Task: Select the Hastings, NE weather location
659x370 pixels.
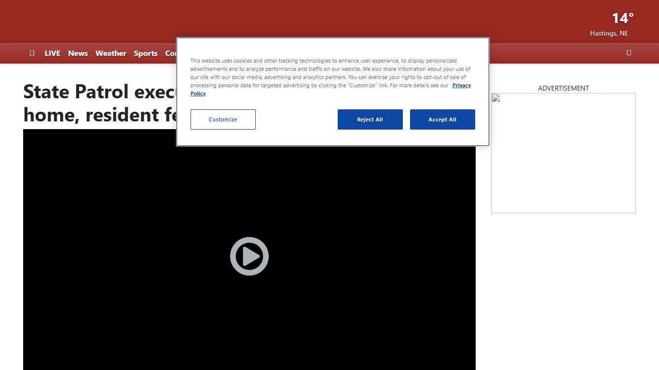Action: pyautogui.click(x=609, y=33)
